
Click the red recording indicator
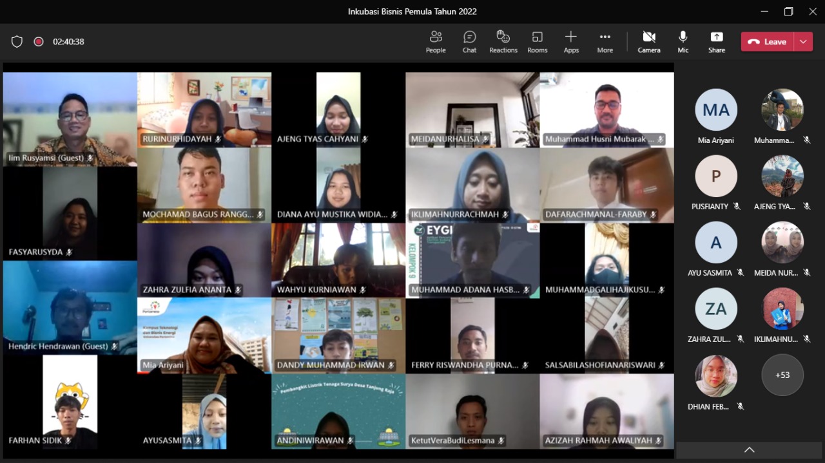pos(39,42)
